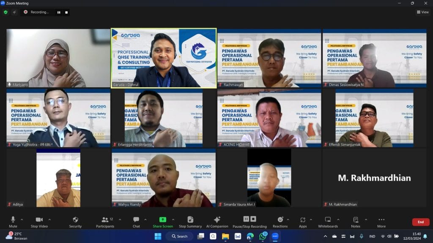This screenshot has height=243, width=433.
Task: Expand audio options arrow beside Mute
Action: tap(22, 219)
